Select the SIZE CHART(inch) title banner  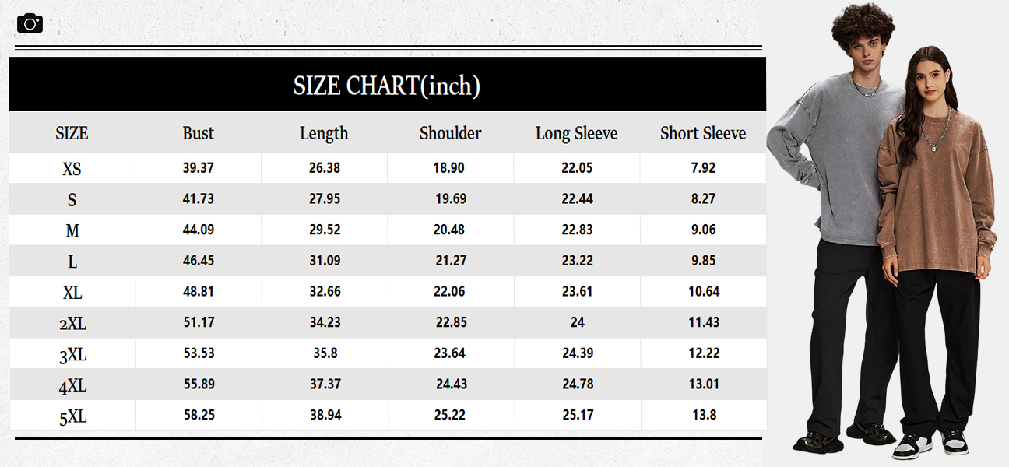click(387, 85)
